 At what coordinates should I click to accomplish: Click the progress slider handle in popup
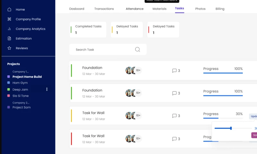231,128
